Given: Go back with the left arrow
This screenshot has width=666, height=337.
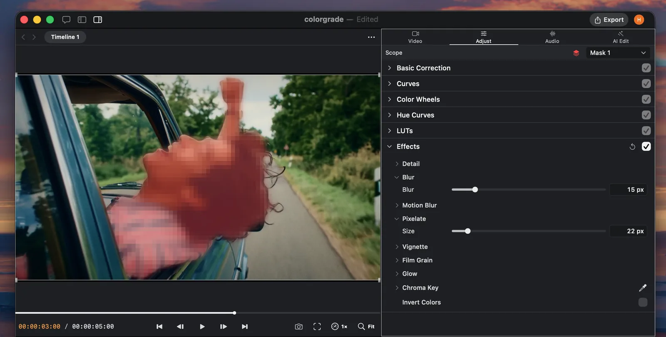Looking at the screenshot, I should point(23,37).
